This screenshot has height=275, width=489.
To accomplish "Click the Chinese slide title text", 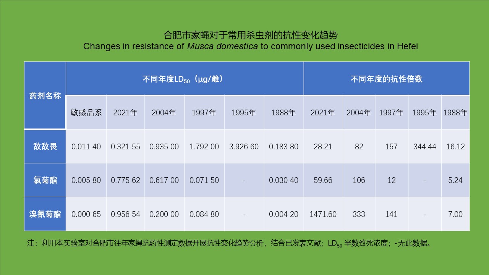I will click(x=250, y=35).
